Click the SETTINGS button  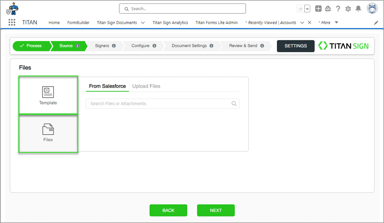coord(295,46)
